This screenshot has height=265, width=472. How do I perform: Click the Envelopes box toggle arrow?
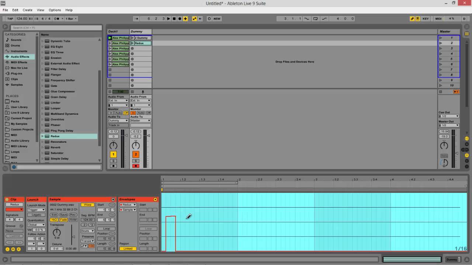click(155, 199)
